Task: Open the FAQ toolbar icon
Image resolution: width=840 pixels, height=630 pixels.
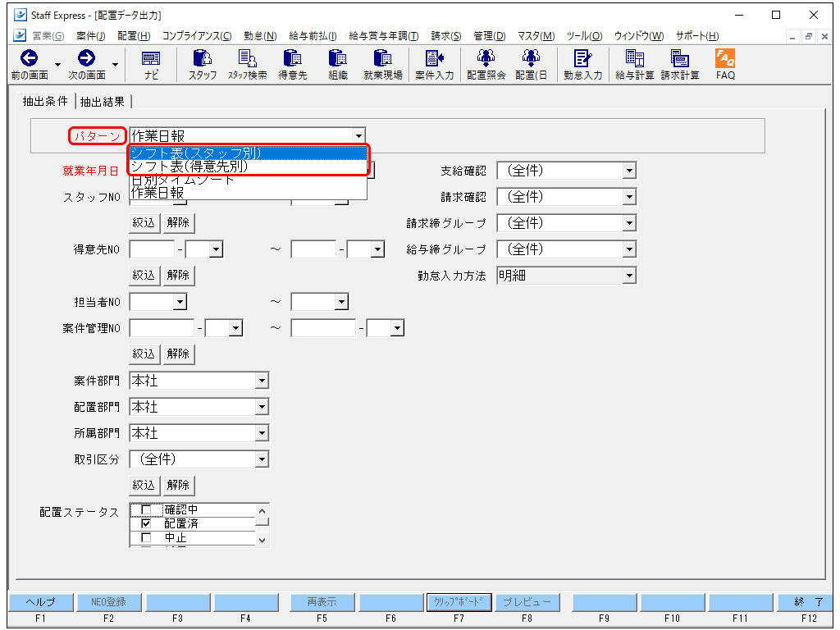Action: [725, 58]
